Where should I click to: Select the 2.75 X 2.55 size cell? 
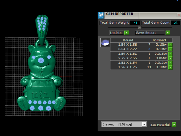127,58
